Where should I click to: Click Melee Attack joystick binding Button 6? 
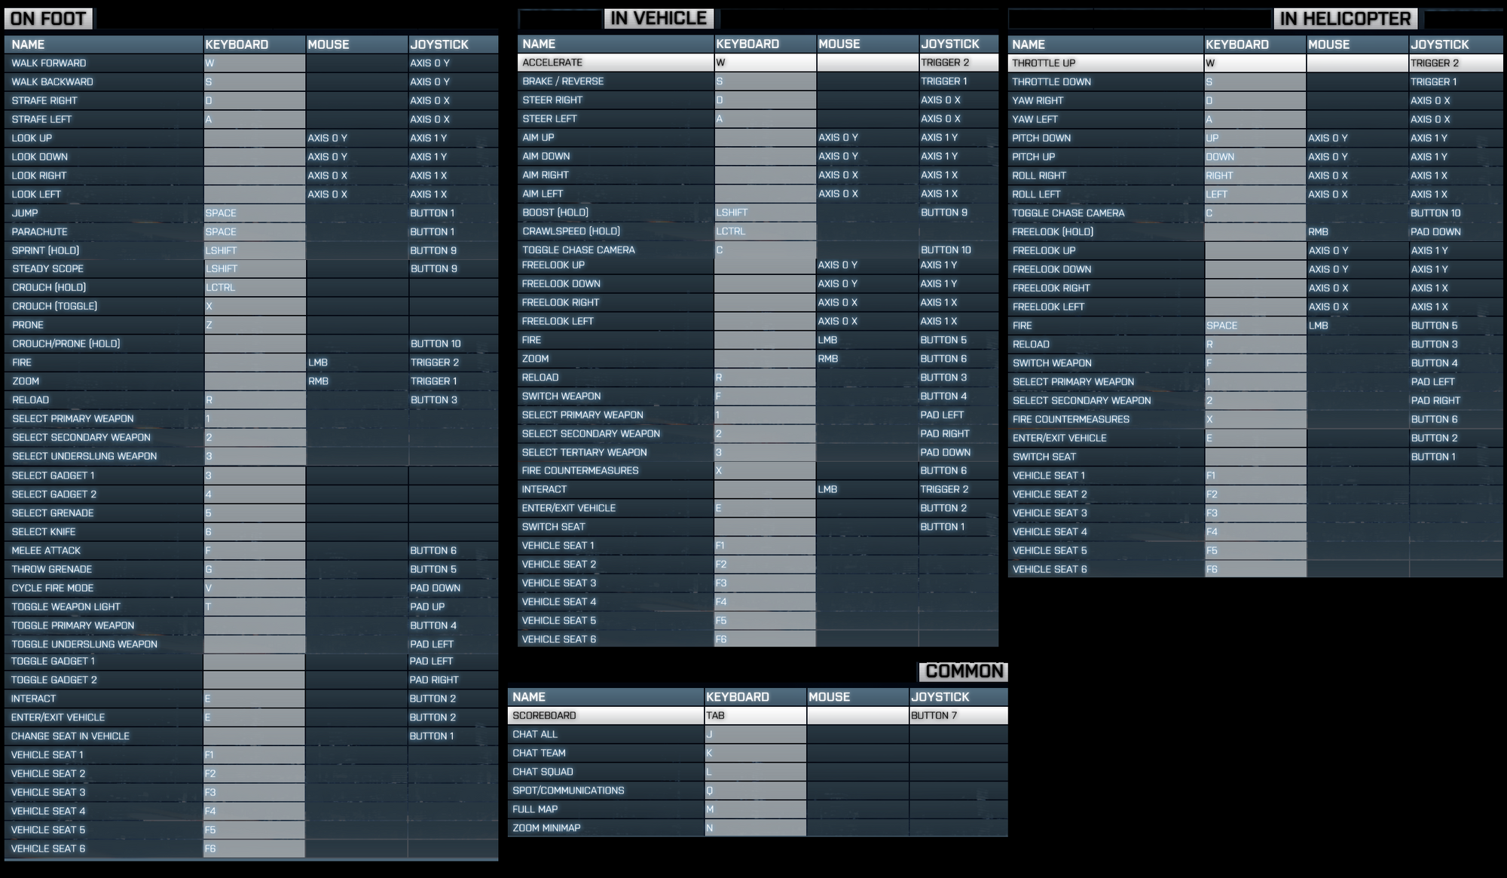452,551
